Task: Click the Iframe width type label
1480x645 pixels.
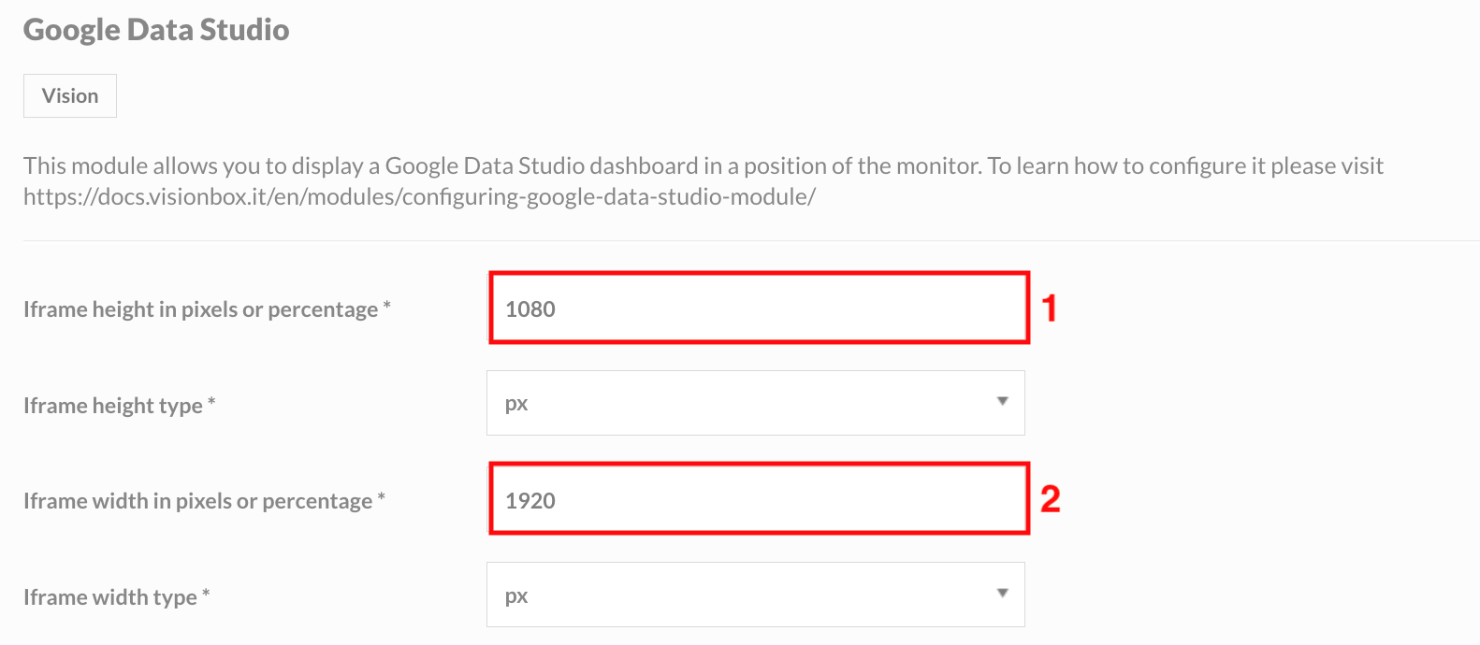Action: click(x=114, y=595)
